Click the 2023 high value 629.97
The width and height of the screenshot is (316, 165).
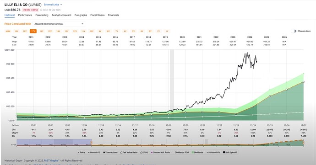tap(233, 42)
